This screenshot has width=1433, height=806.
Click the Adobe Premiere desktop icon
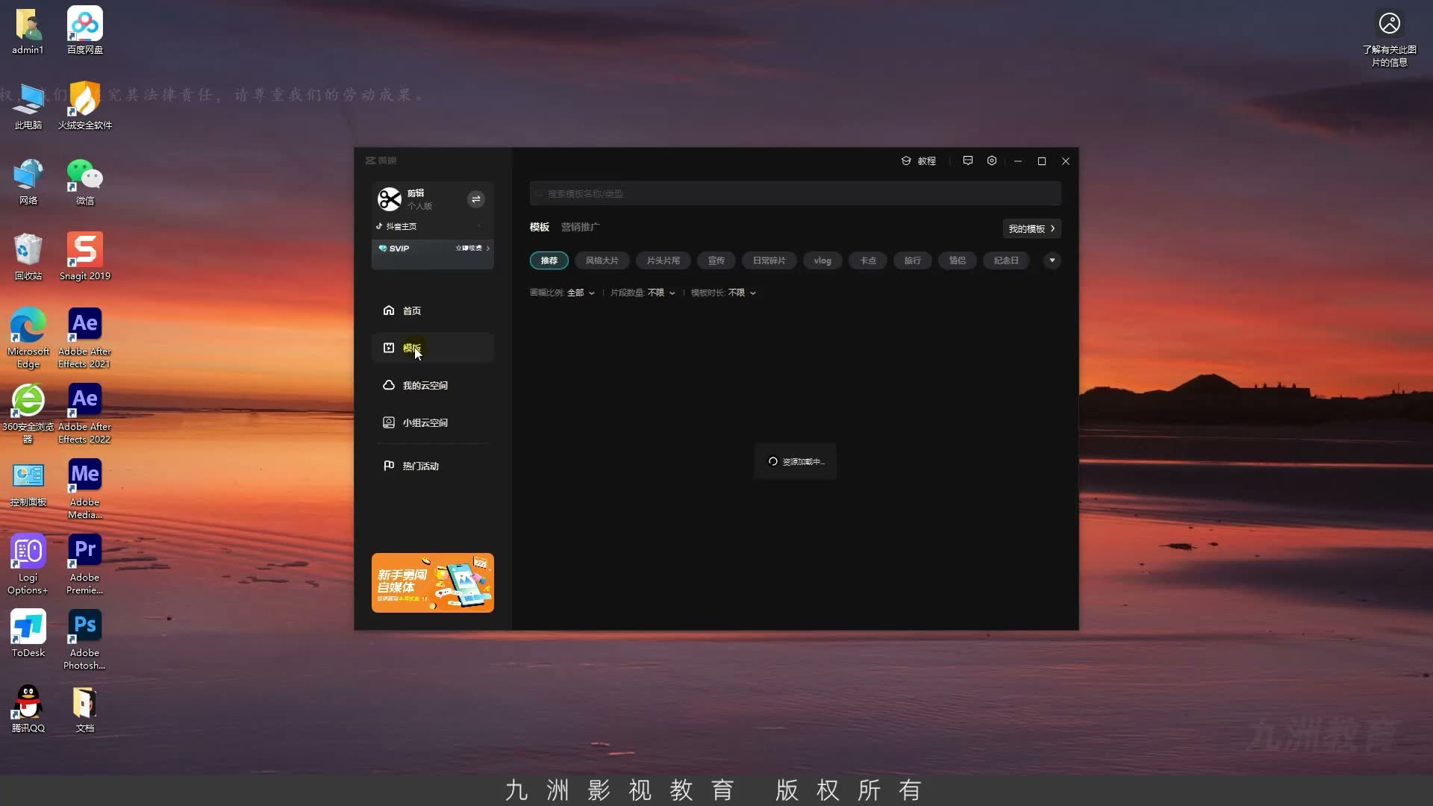point(85,564)
